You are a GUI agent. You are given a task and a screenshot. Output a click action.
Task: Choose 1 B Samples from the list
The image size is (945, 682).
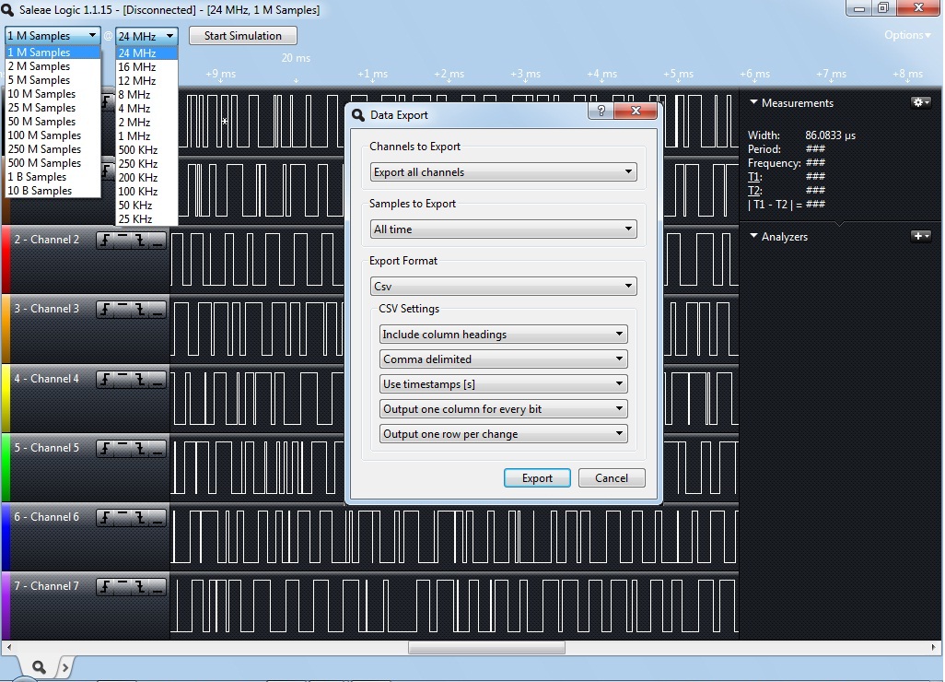52,177
